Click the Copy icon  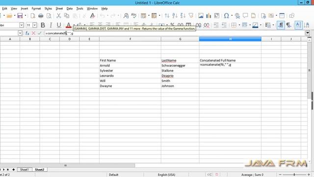67,16
